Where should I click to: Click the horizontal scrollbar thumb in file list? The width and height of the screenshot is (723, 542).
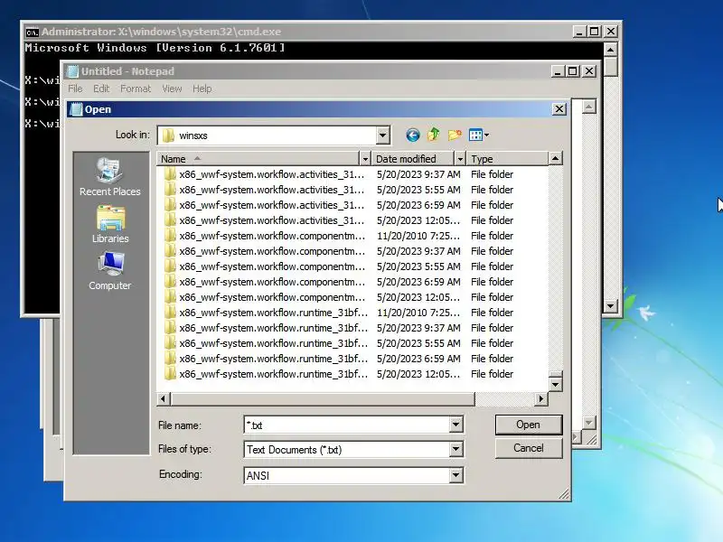[323, 398]
